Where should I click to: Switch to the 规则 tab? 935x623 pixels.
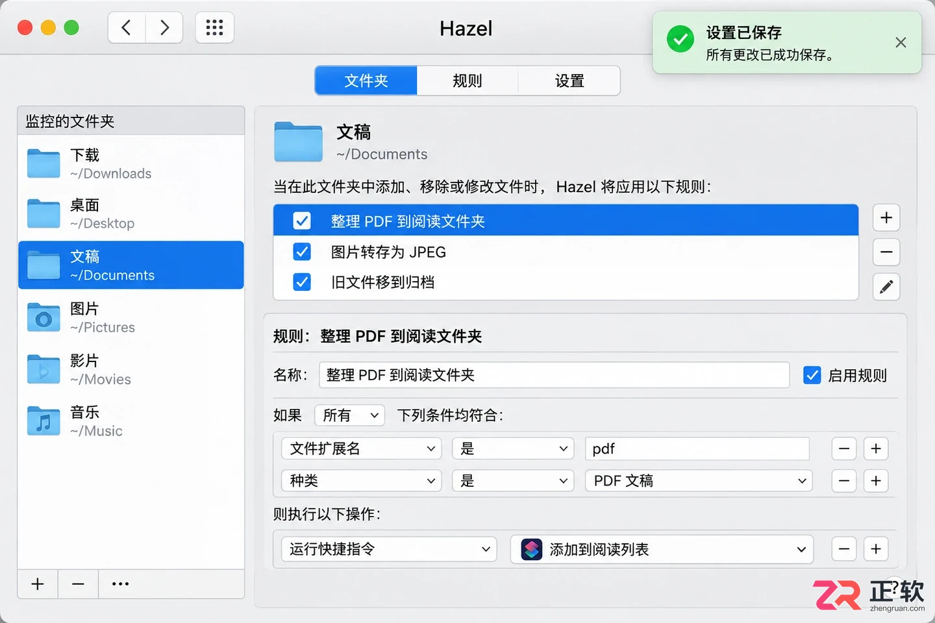(x=467, y=80)
